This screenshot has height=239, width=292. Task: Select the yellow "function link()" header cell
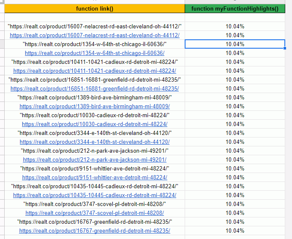coord(95,8)
